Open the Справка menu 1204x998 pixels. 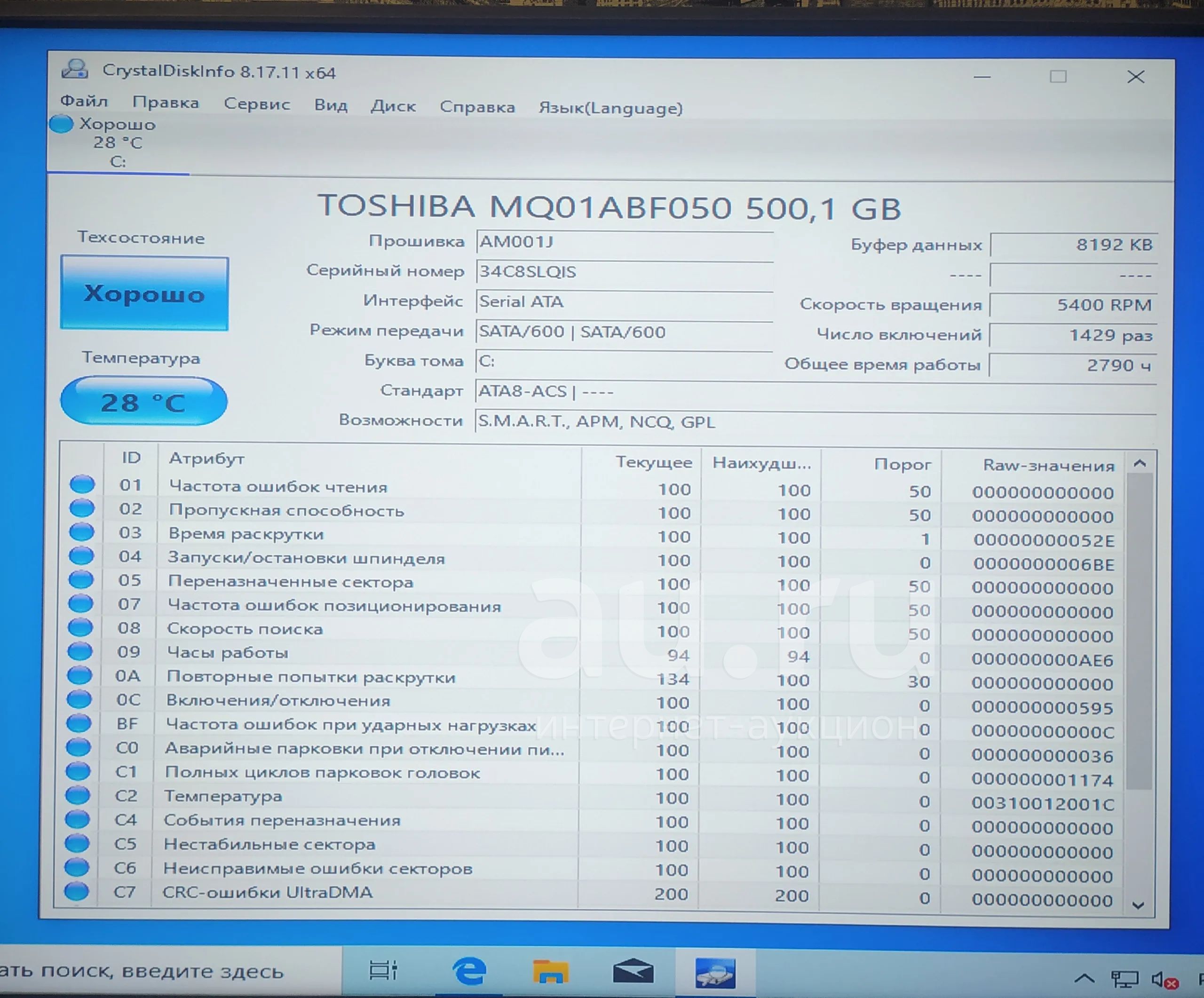477,107
